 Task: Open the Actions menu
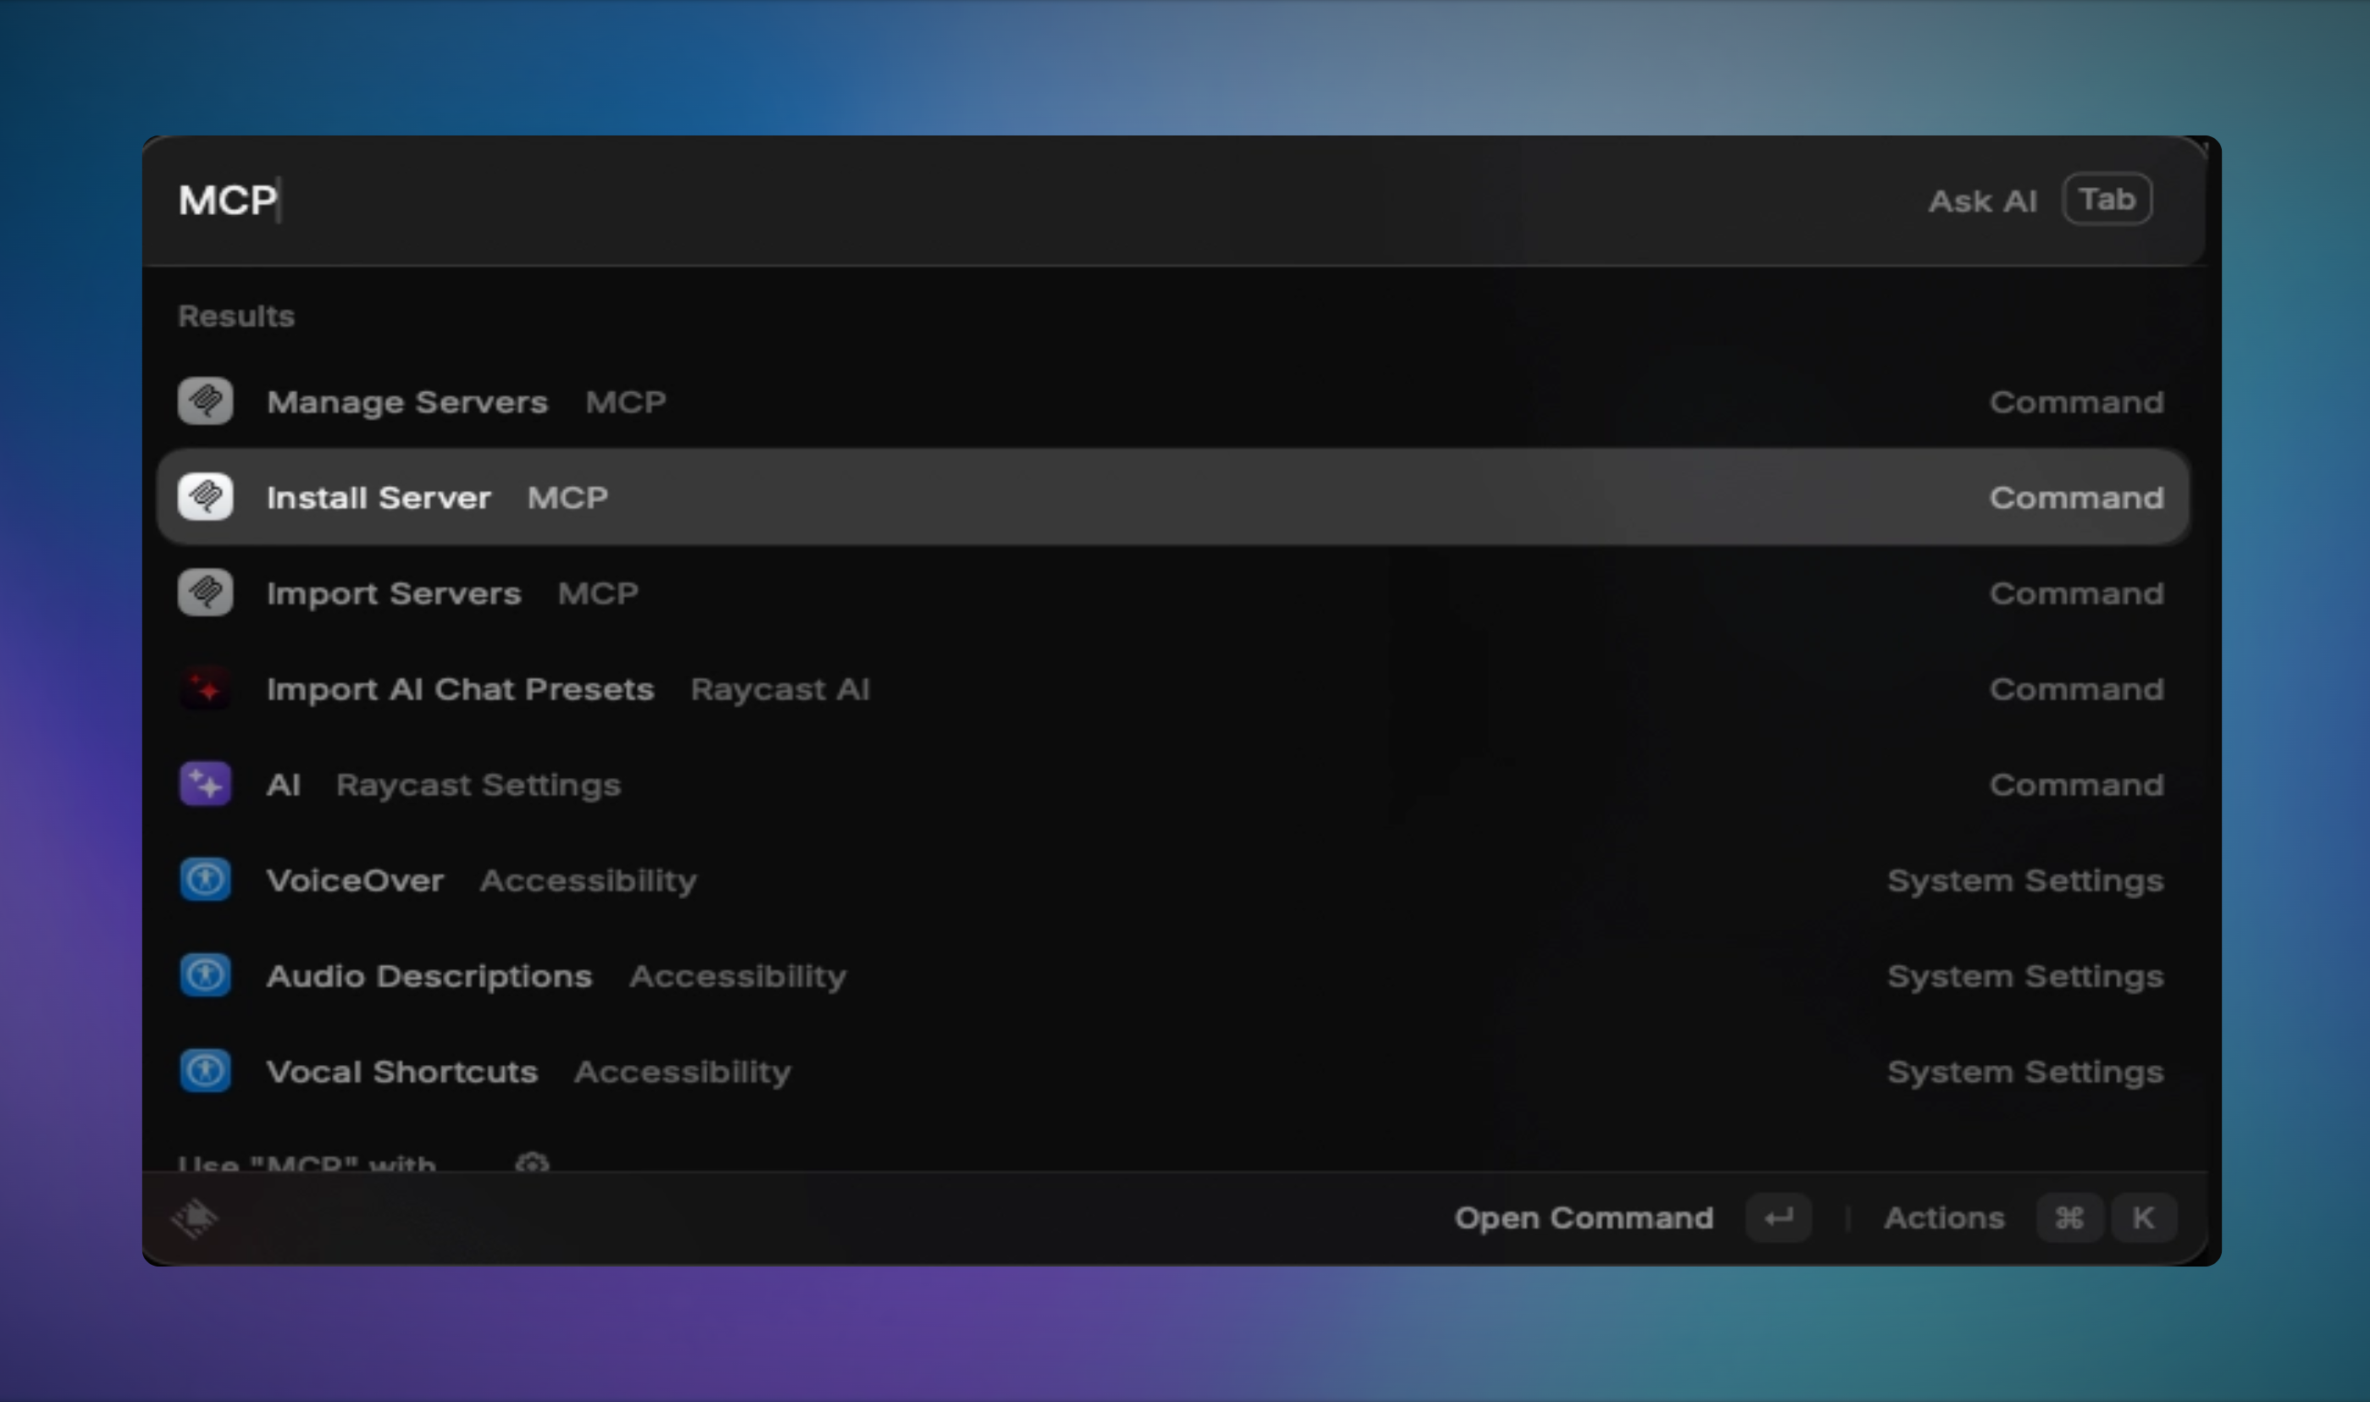point(1944,1217)
